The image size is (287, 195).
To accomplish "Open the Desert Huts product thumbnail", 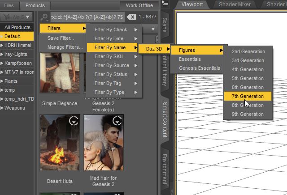I will [60, 143].
